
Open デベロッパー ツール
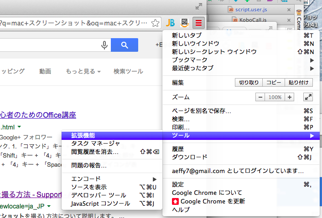tap(112, 195)
